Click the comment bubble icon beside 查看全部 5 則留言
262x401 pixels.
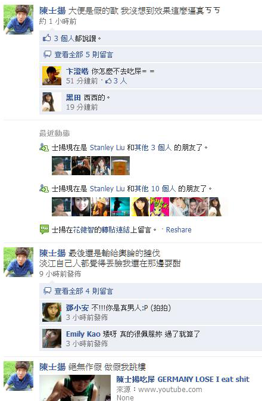tap(47, 54)
